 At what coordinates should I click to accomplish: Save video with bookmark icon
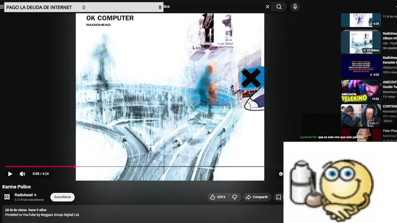[279, 197]
